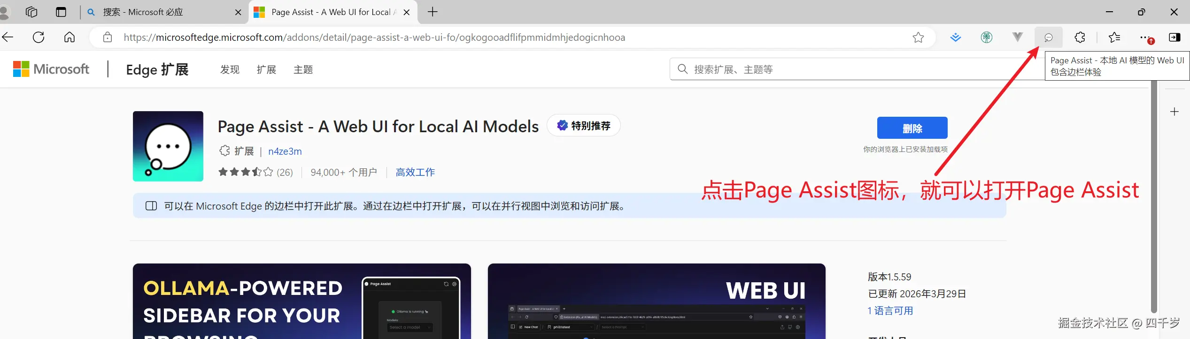This screenshot has width=1190, height=339.
Task: Open the 高效工作 category link
Action: click(415, 173)
